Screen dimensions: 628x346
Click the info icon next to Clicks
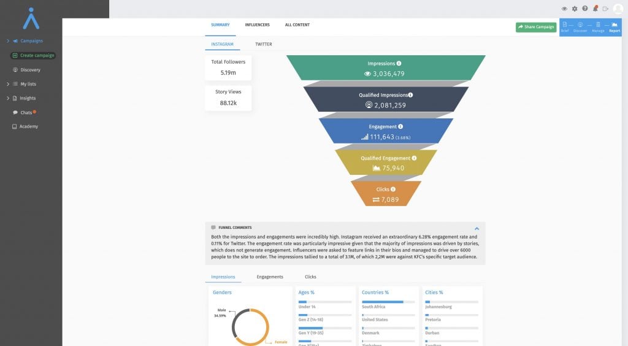pos(393,190)
